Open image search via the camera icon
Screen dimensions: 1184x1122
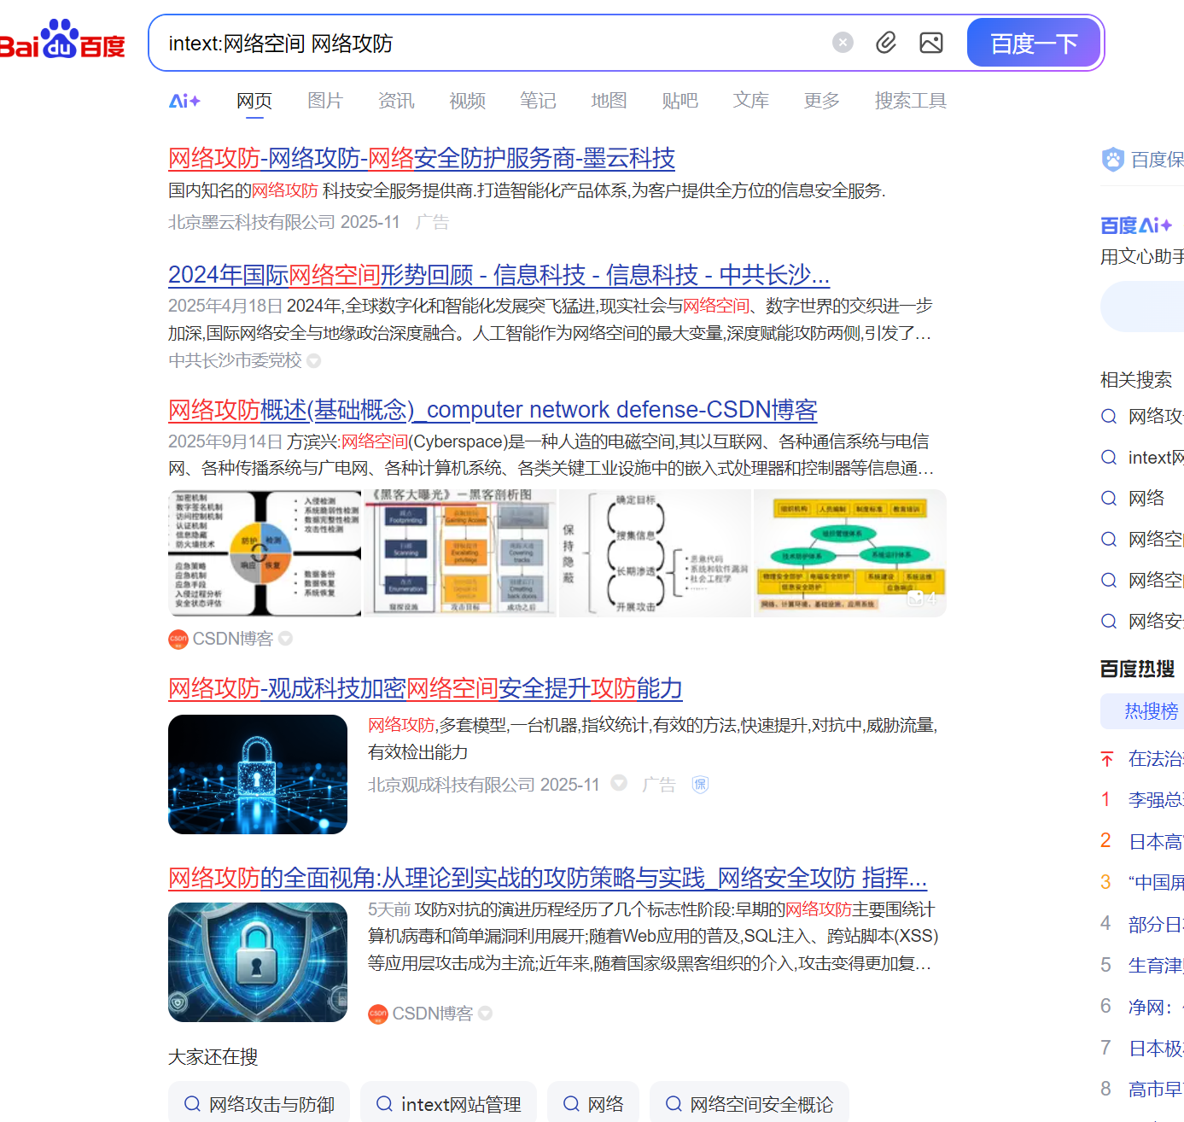point(930,42)
